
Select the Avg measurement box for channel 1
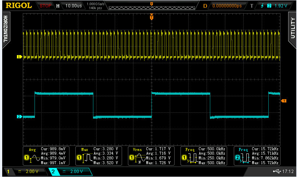click(46, 156)
